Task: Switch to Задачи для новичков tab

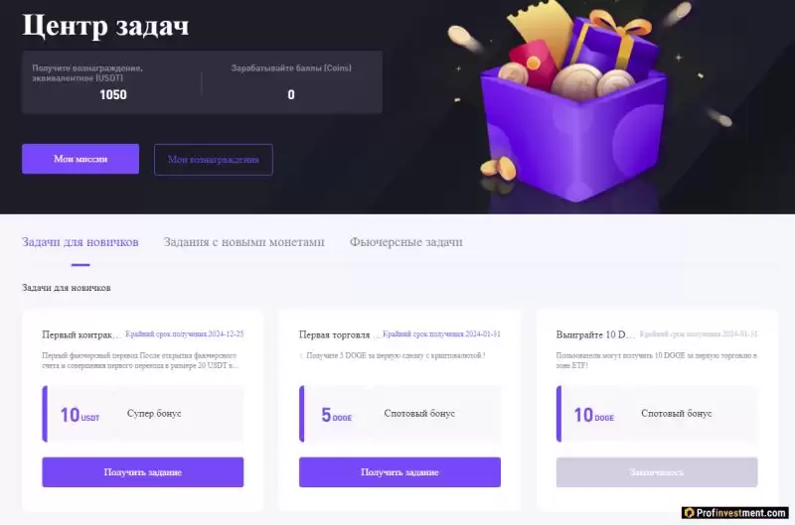Action: (x=80, y=242)
